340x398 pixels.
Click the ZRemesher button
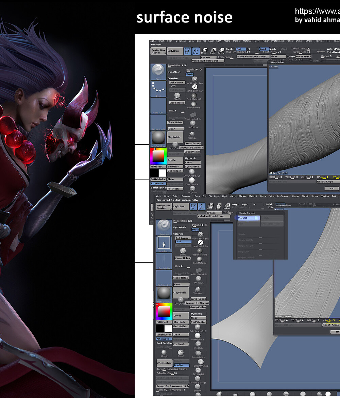tap(164, 363)
